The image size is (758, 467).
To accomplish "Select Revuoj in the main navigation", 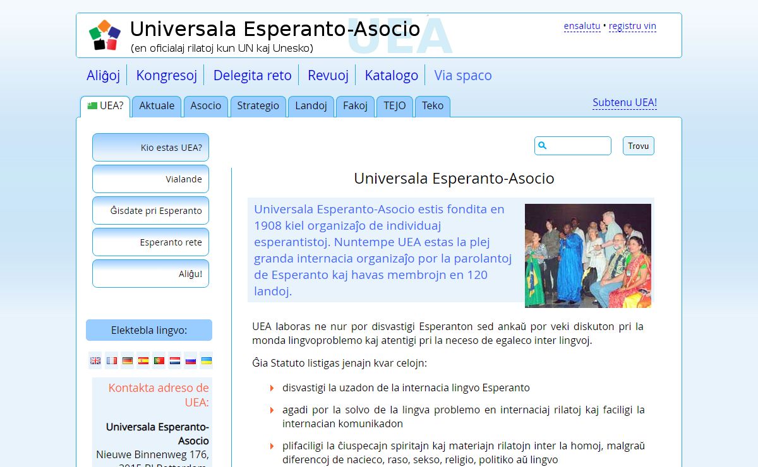I will (x=328, y=76).
